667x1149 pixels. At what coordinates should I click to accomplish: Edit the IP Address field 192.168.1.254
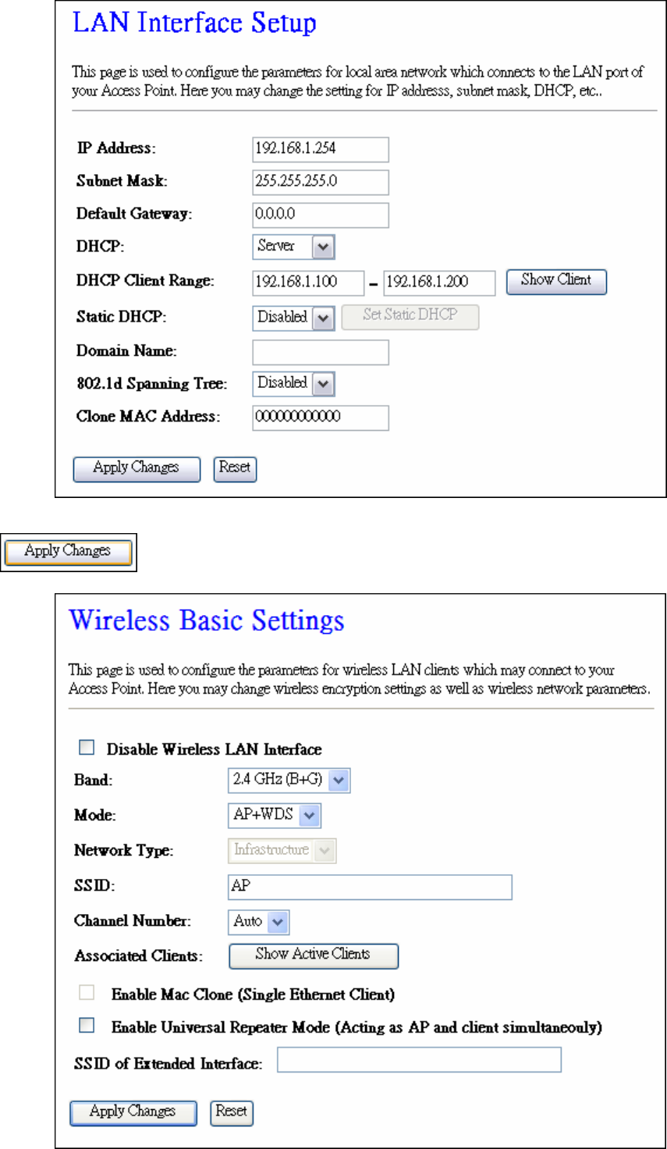point(321,149)
